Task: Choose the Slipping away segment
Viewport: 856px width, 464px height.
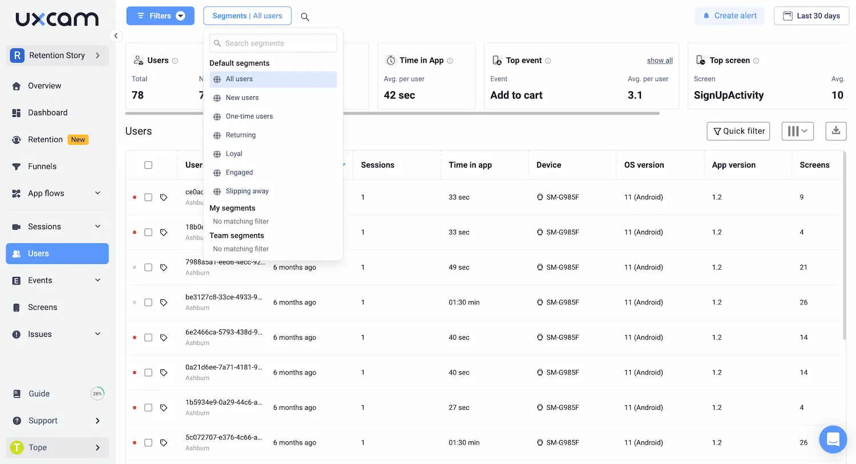Action: (x=273, y=192)
